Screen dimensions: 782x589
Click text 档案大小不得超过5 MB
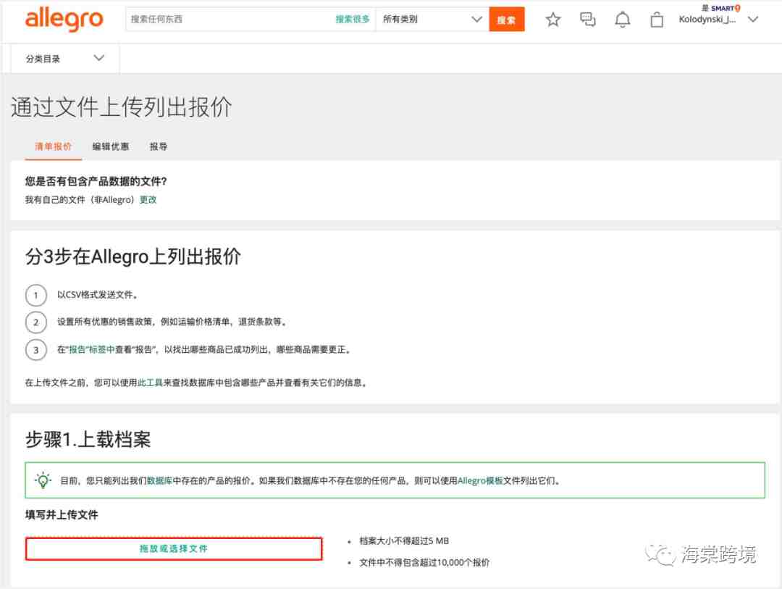(x=404, y=540)
